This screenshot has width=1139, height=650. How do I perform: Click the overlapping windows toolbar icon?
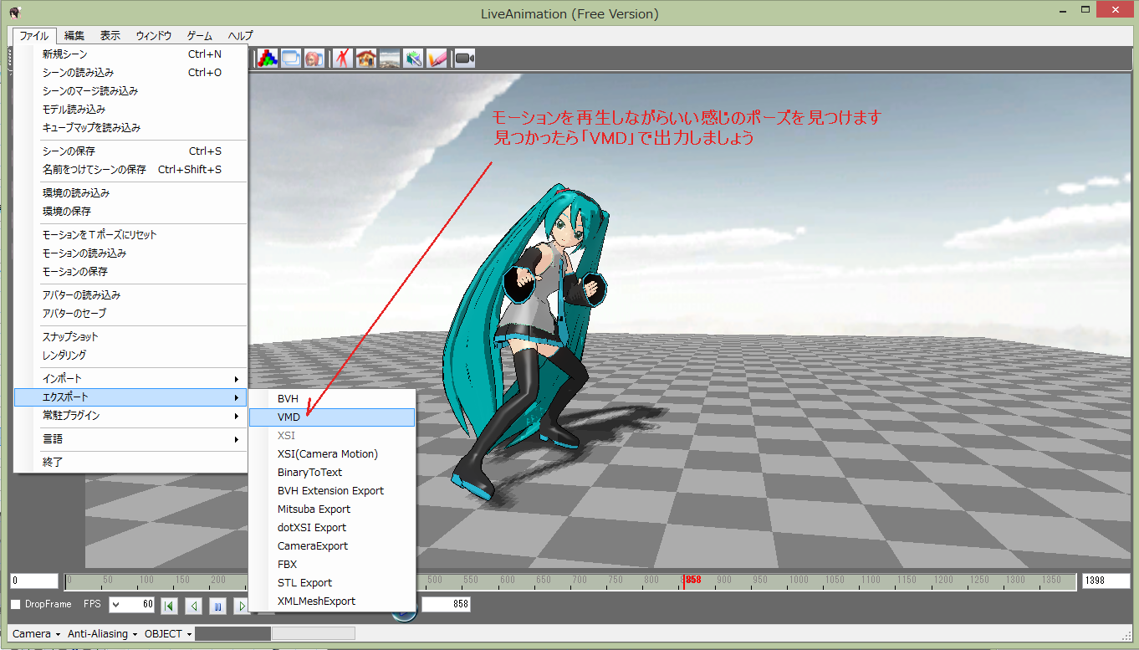click(x=291, y=59)
